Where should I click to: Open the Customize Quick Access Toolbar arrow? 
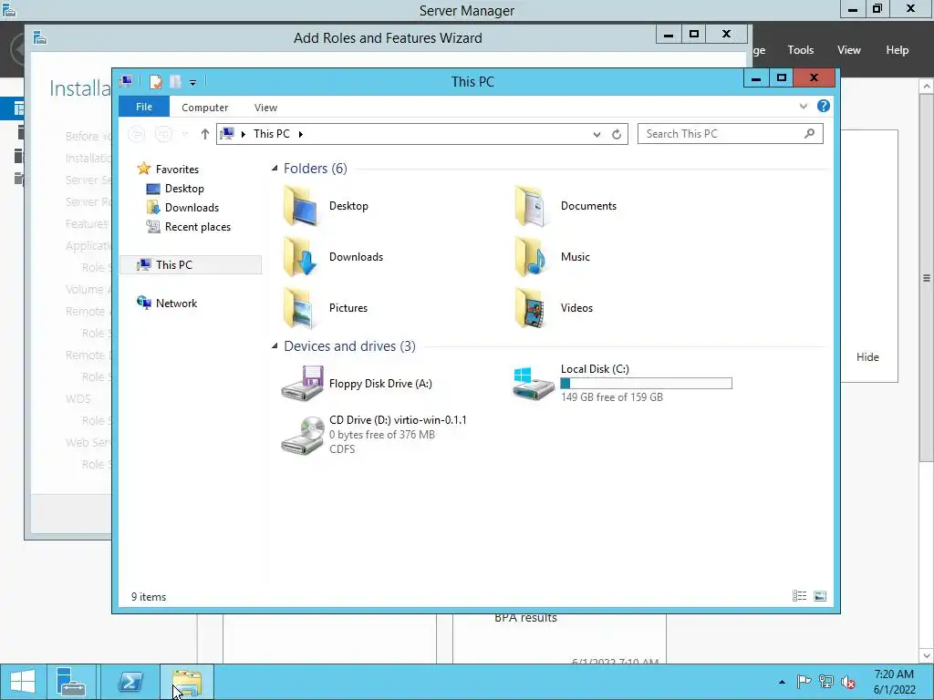pyautogui.click(x=193, y=83)
